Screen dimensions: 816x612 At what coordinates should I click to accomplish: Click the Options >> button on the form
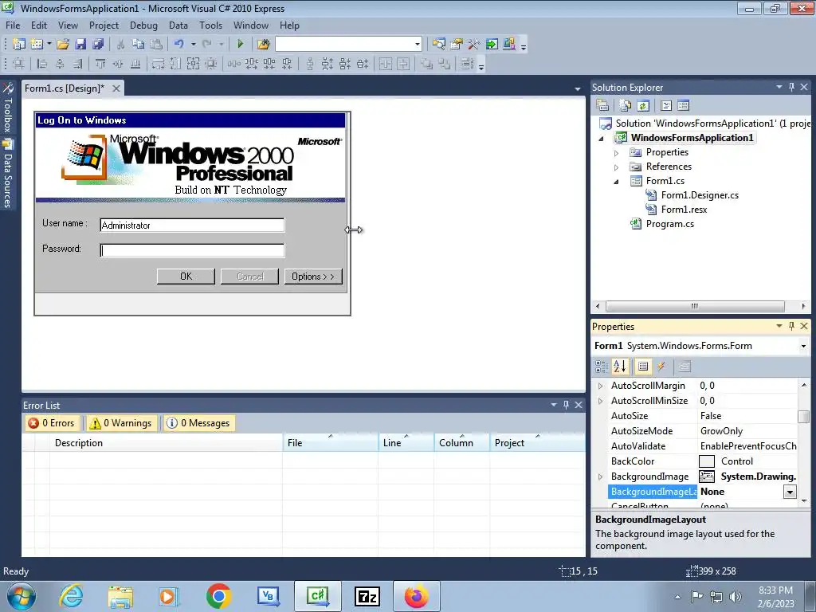coord(313,277)
